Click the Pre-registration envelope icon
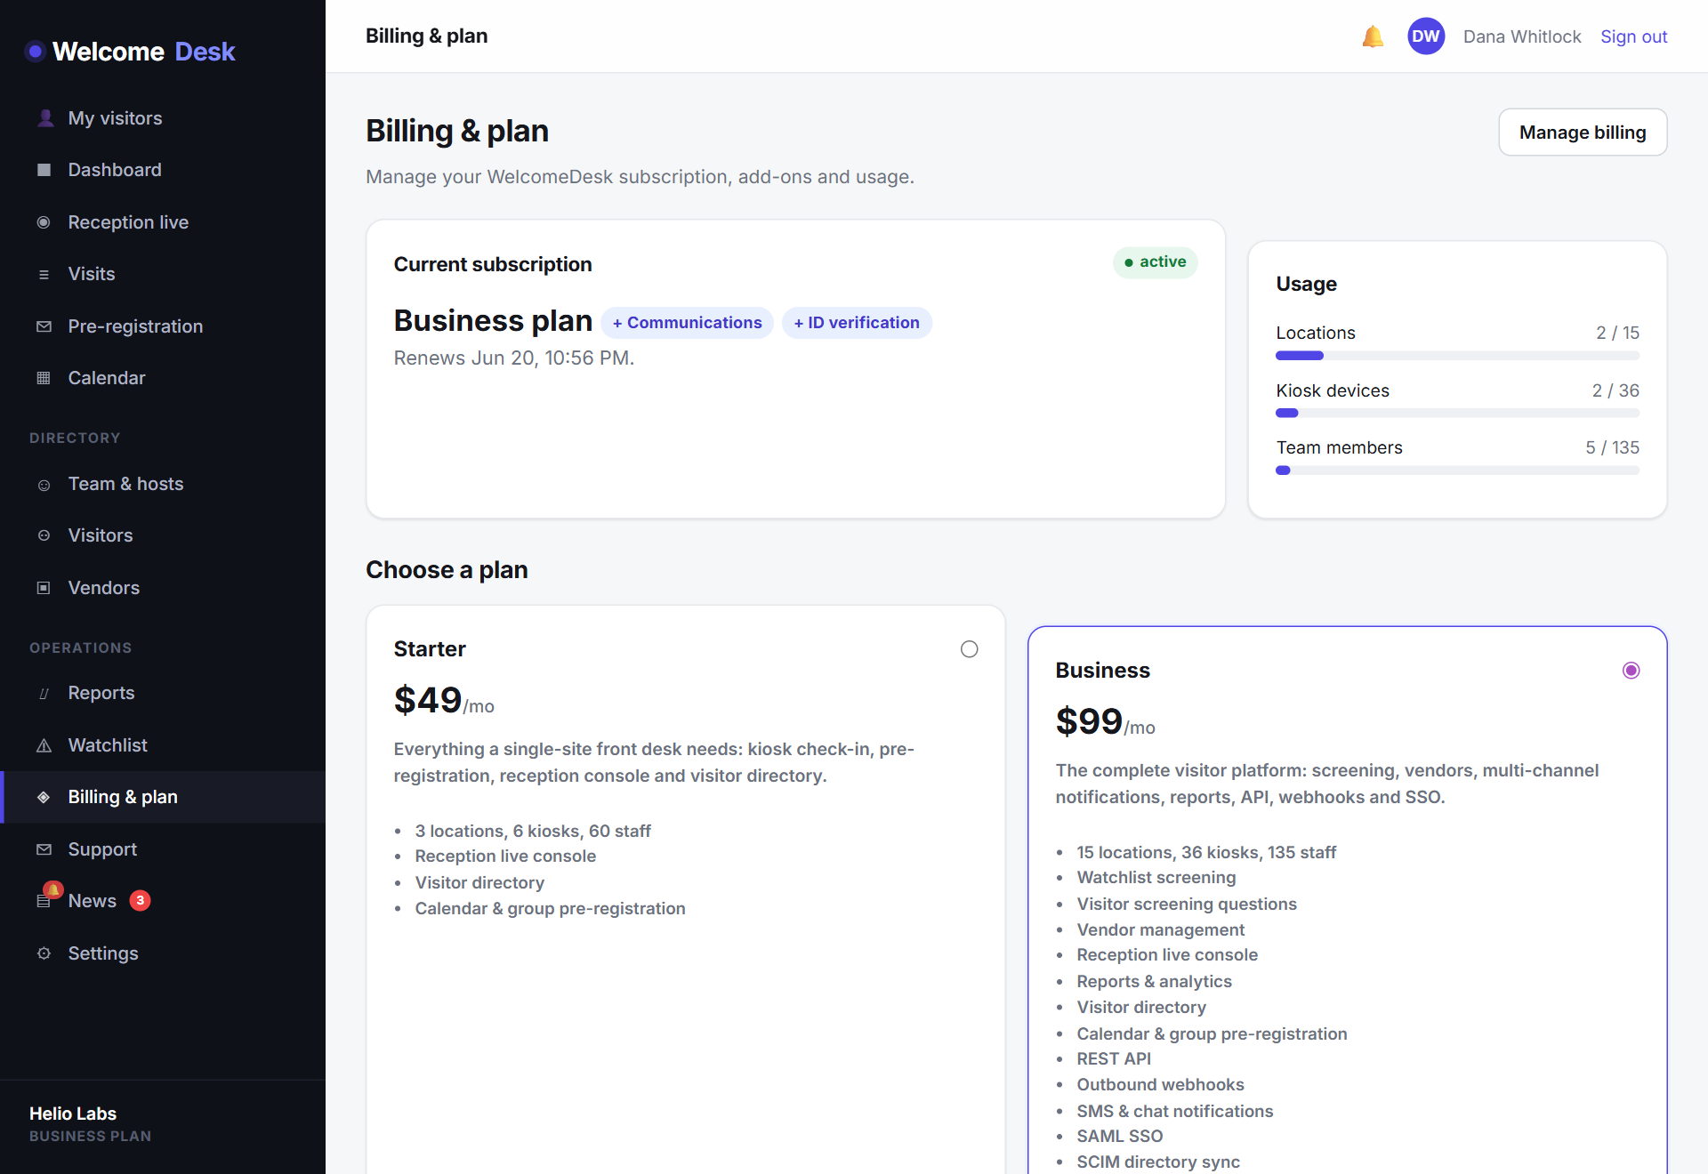The height and width of the screenshot is (1174, 1708). tap(44, 326)
